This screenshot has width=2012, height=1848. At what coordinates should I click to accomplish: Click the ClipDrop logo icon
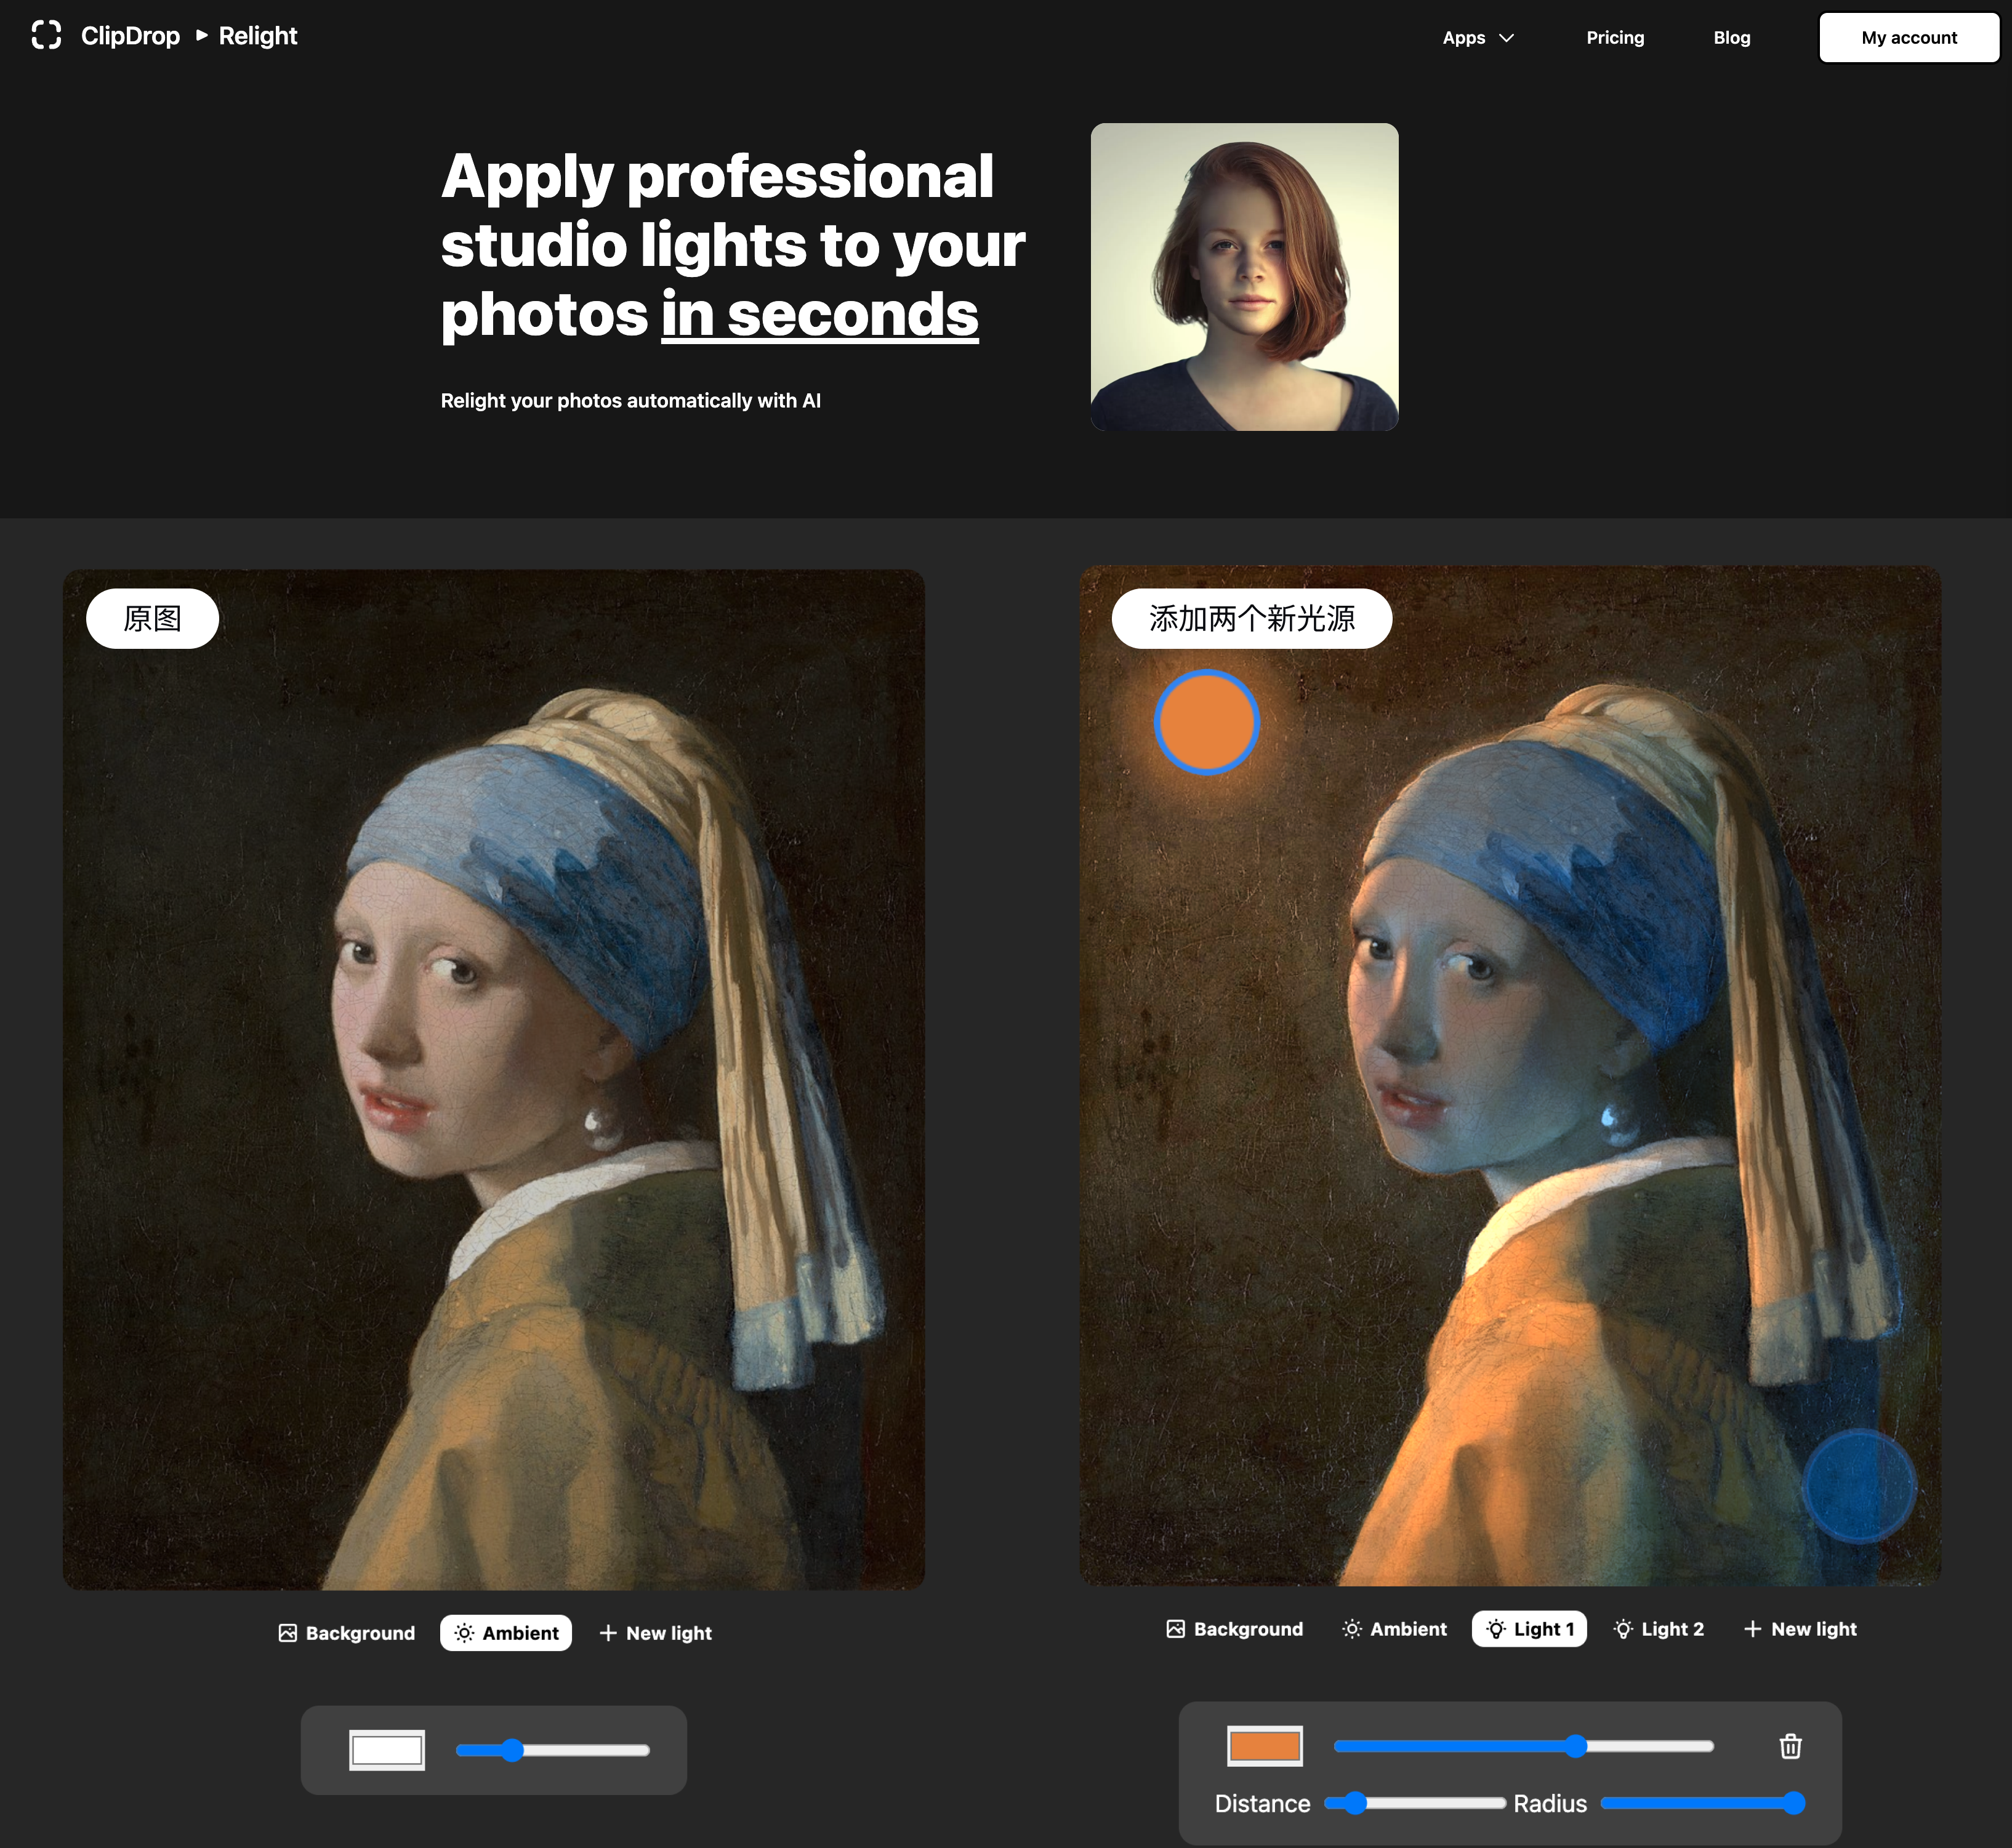(46, 35)
